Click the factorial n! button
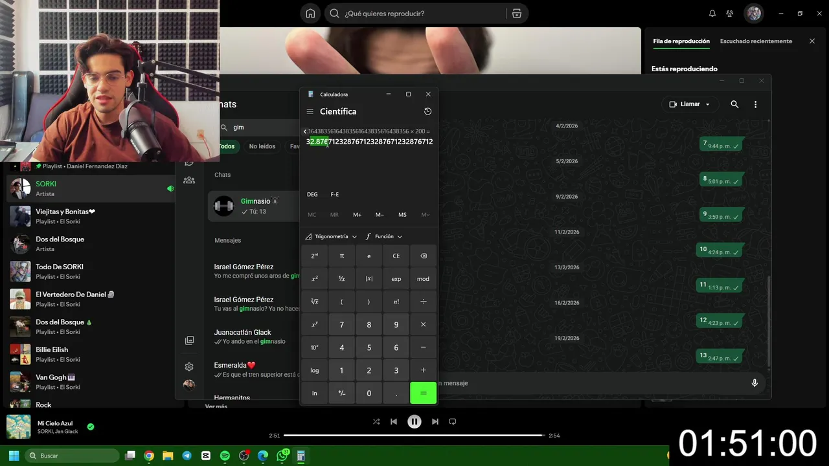The height and width of the screenshot is (466, 829). (396, 302)
